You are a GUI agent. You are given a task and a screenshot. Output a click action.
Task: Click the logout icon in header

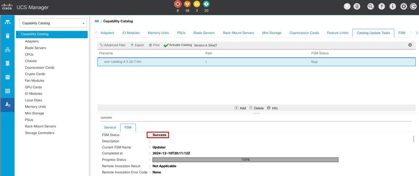pyautogui.click(x=413, y=7)
